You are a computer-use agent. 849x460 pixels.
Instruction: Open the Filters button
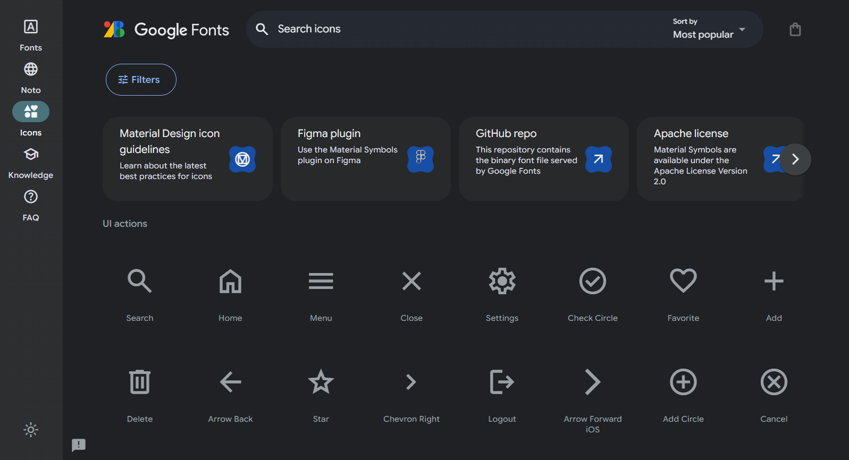coord(141,80)
